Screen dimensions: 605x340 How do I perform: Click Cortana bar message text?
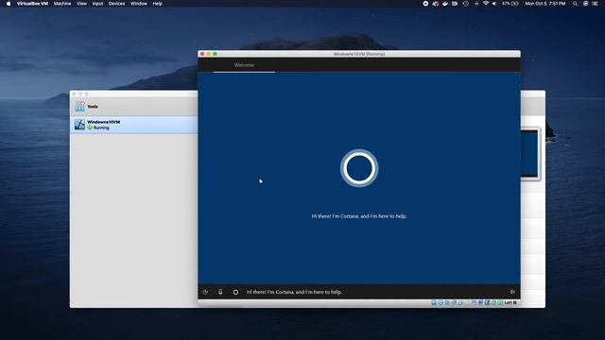tap(294, 292)
